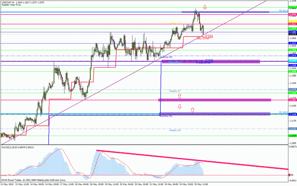Click the Waddah Attar Pivot indicator label
This screenshot has width=297, height=186.
pos(11,5)
